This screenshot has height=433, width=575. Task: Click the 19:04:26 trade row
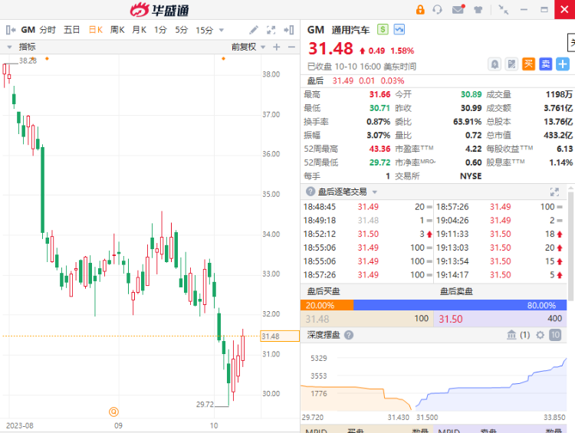(499, 221)
